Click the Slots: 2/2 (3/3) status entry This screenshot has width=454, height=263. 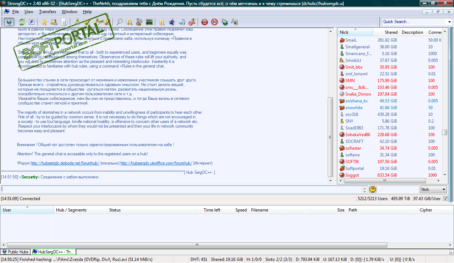(278, 259)
